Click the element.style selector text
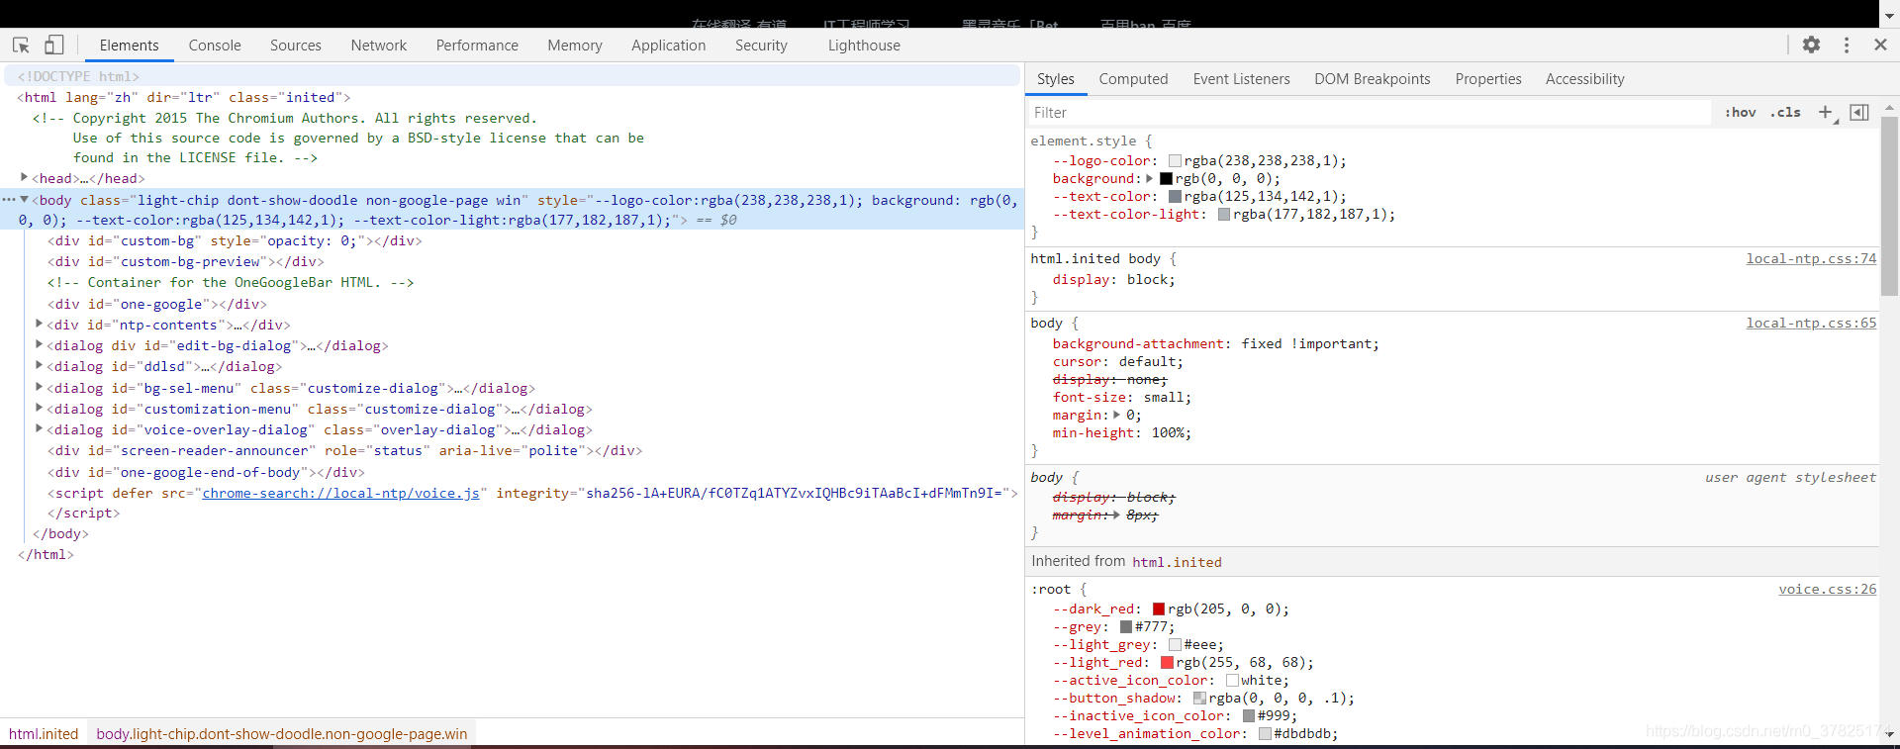 click(1083, 140)
